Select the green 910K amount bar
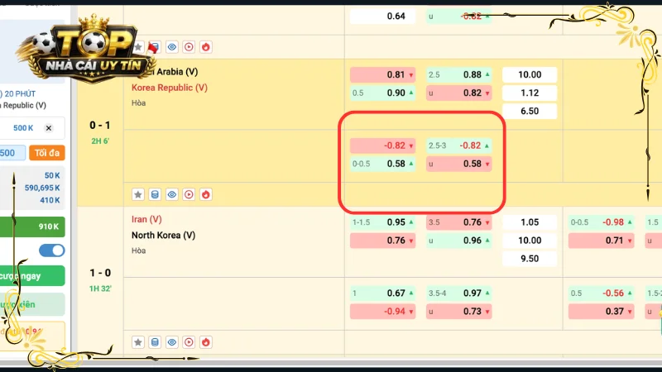The image size is (662, 372). click(32, 227)
